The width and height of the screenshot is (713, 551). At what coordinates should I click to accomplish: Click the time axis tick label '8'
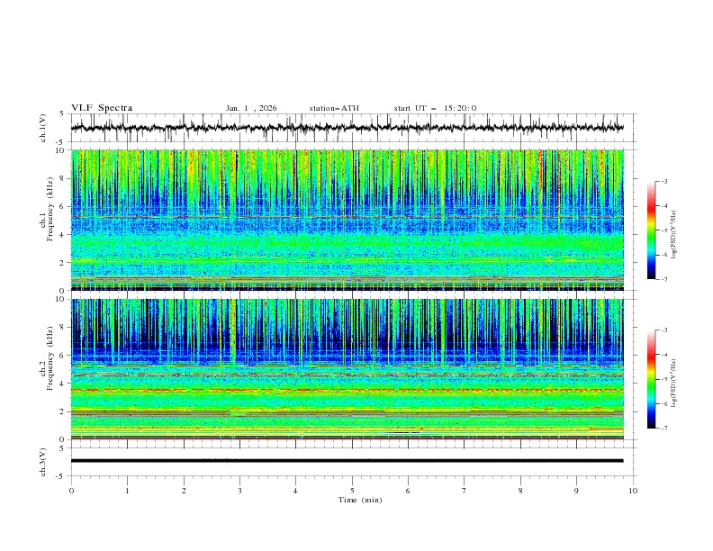coord(520,491)
